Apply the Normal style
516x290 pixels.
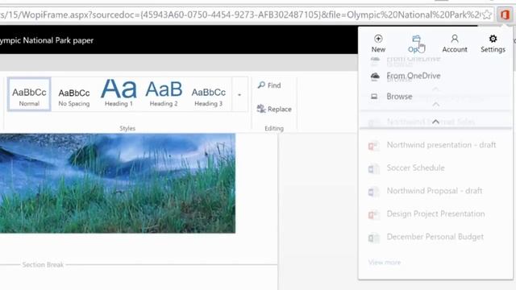(29, 94)
